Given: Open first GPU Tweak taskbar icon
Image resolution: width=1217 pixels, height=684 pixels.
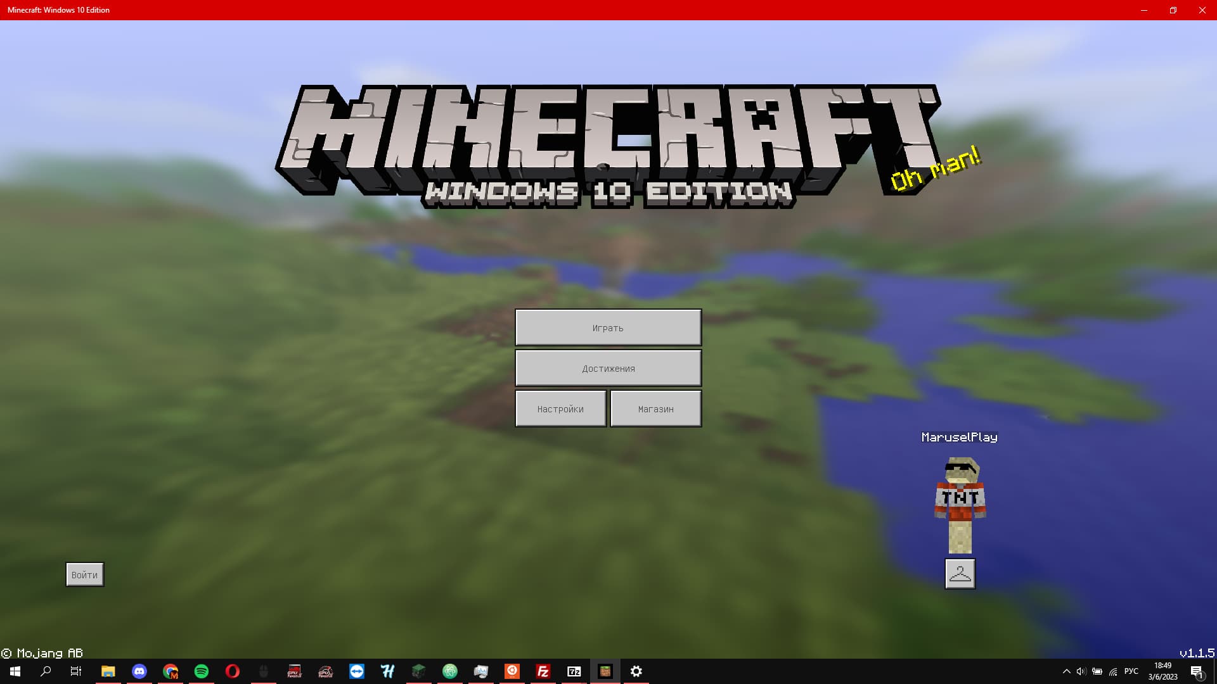Looking at the screenshot, I should tap(295, 671).
